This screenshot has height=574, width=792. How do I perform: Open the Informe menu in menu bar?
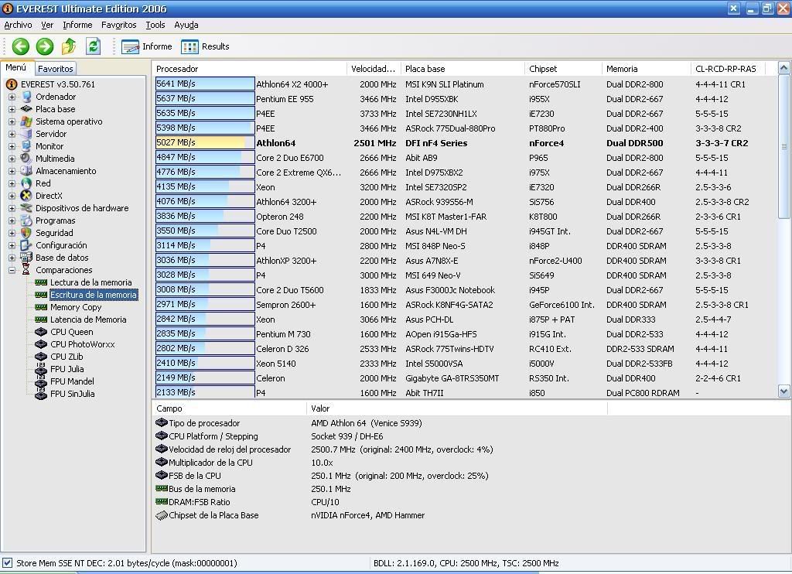point(77,25)
